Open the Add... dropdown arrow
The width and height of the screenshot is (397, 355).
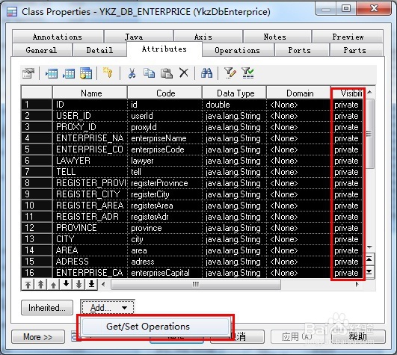124,308
